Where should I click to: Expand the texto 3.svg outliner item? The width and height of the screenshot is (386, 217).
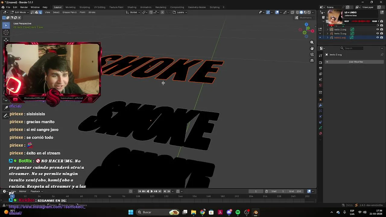(328, 33)
